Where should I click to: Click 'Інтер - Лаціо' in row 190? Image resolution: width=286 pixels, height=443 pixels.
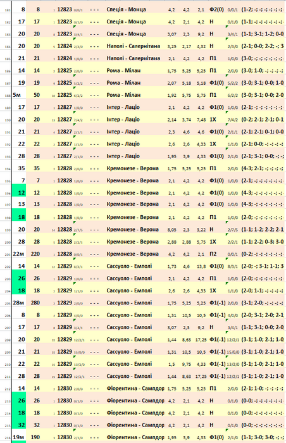[123, 119]
